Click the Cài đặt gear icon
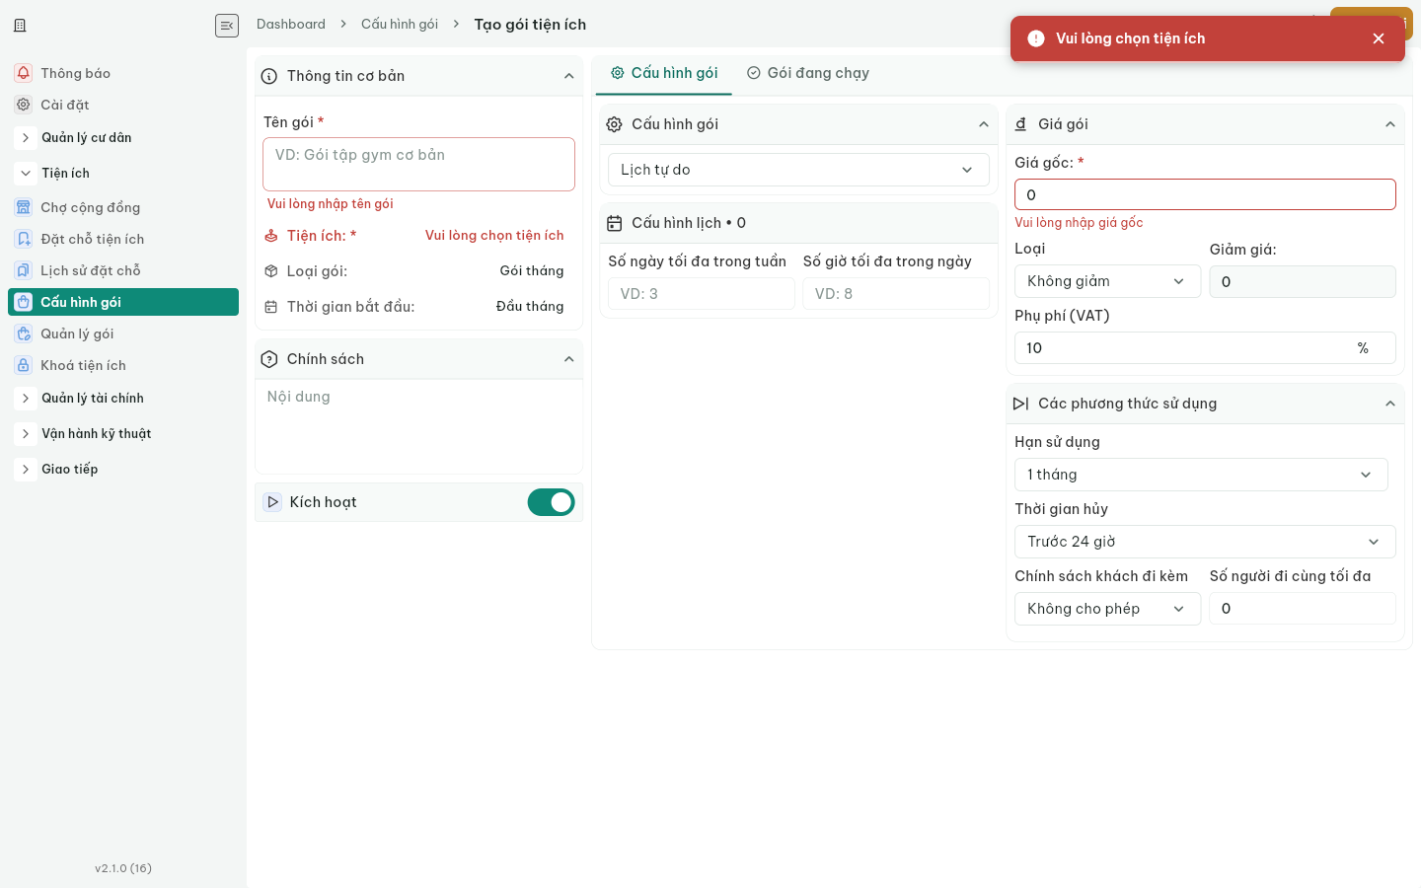The image size is (1421, 888). [24, 105]
